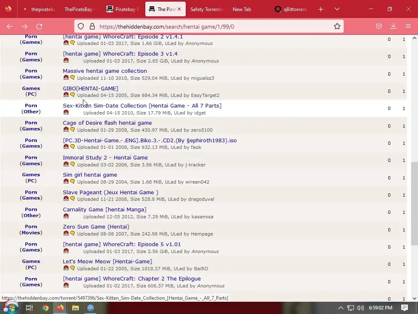Open Let's Meow Meow torrent link
The height and width of the screenshot is (314, 418).
[x=107, y=261]
